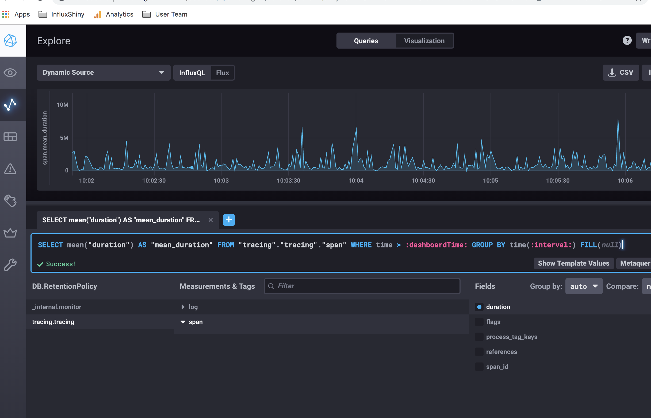
Task: Download results with CSV button
Action: coord(621,73)
